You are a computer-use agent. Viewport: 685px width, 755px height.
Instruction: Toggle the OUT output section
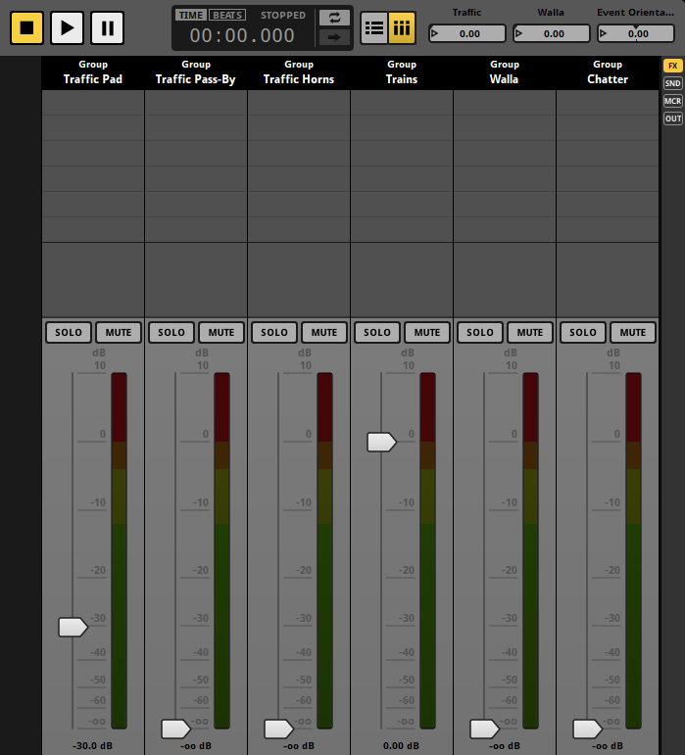click(x=672, y=118)
